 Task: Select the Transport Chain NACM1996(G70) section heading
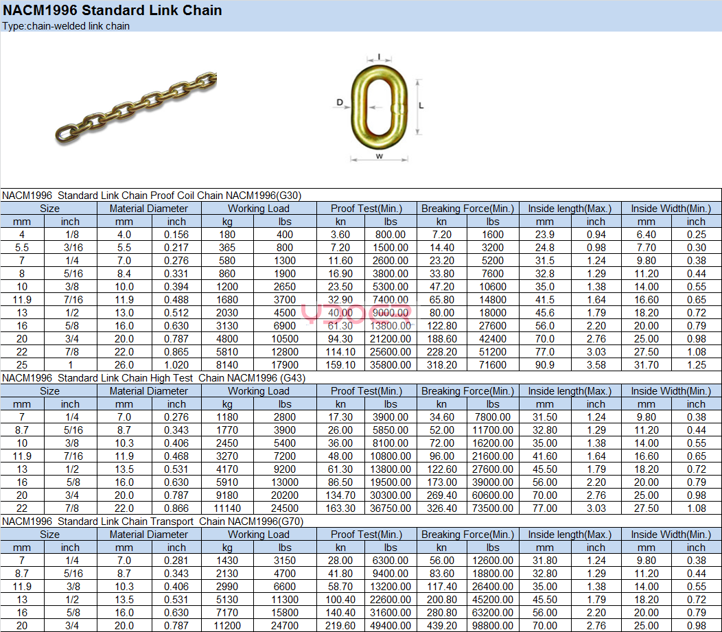click(153, 522)
